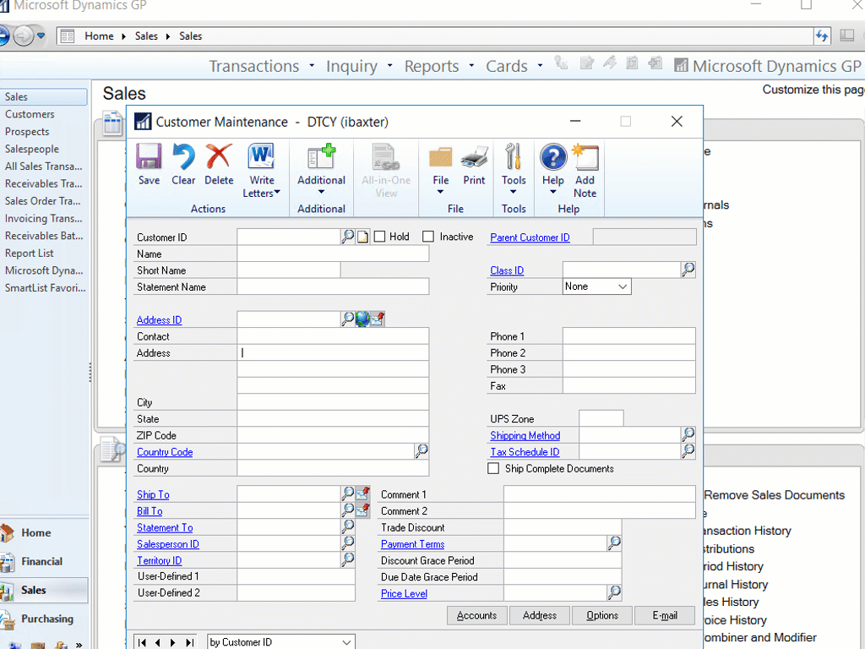Go to first record navigation button
This screenshot has width=865, height=649.
pyautogui.click(x=142, y=642)
